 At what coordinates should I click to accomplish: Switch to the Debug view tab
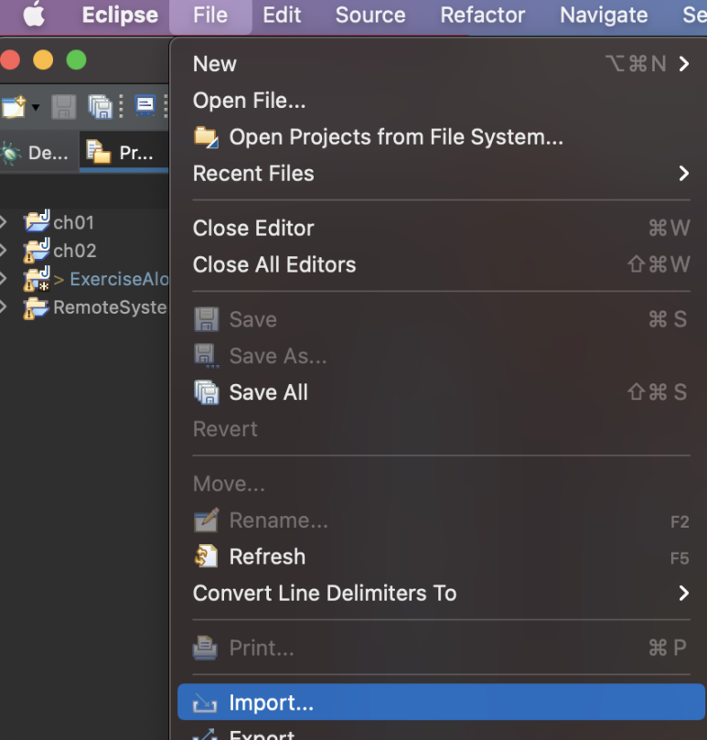click(x=39, y=153)
